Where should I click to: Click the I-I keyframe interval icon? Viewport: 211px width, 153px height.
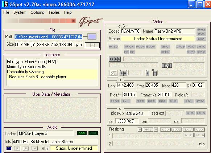(x=151, y=72)
